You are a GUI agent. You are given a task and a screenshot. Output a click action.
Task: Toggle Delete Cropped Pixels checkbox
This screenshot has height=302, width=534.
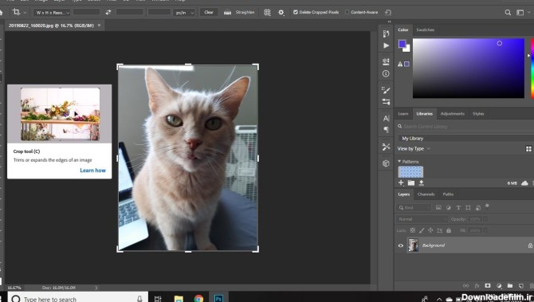(x=295, y=12)
